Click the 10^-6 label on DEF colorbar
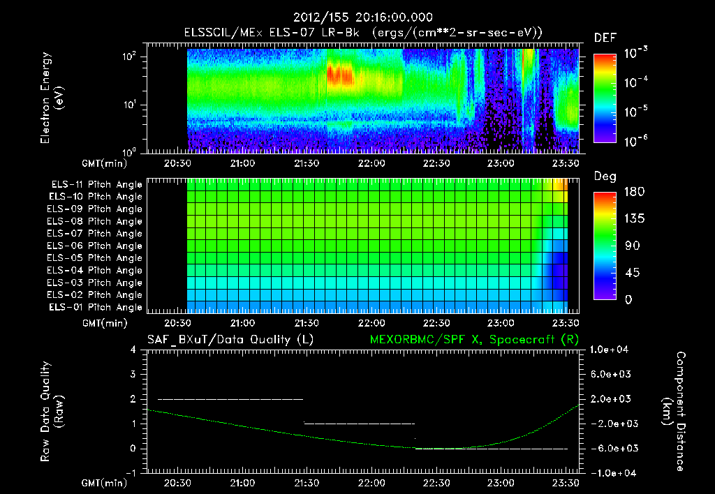This screenshot has height=494, width=715. point(635,141)
